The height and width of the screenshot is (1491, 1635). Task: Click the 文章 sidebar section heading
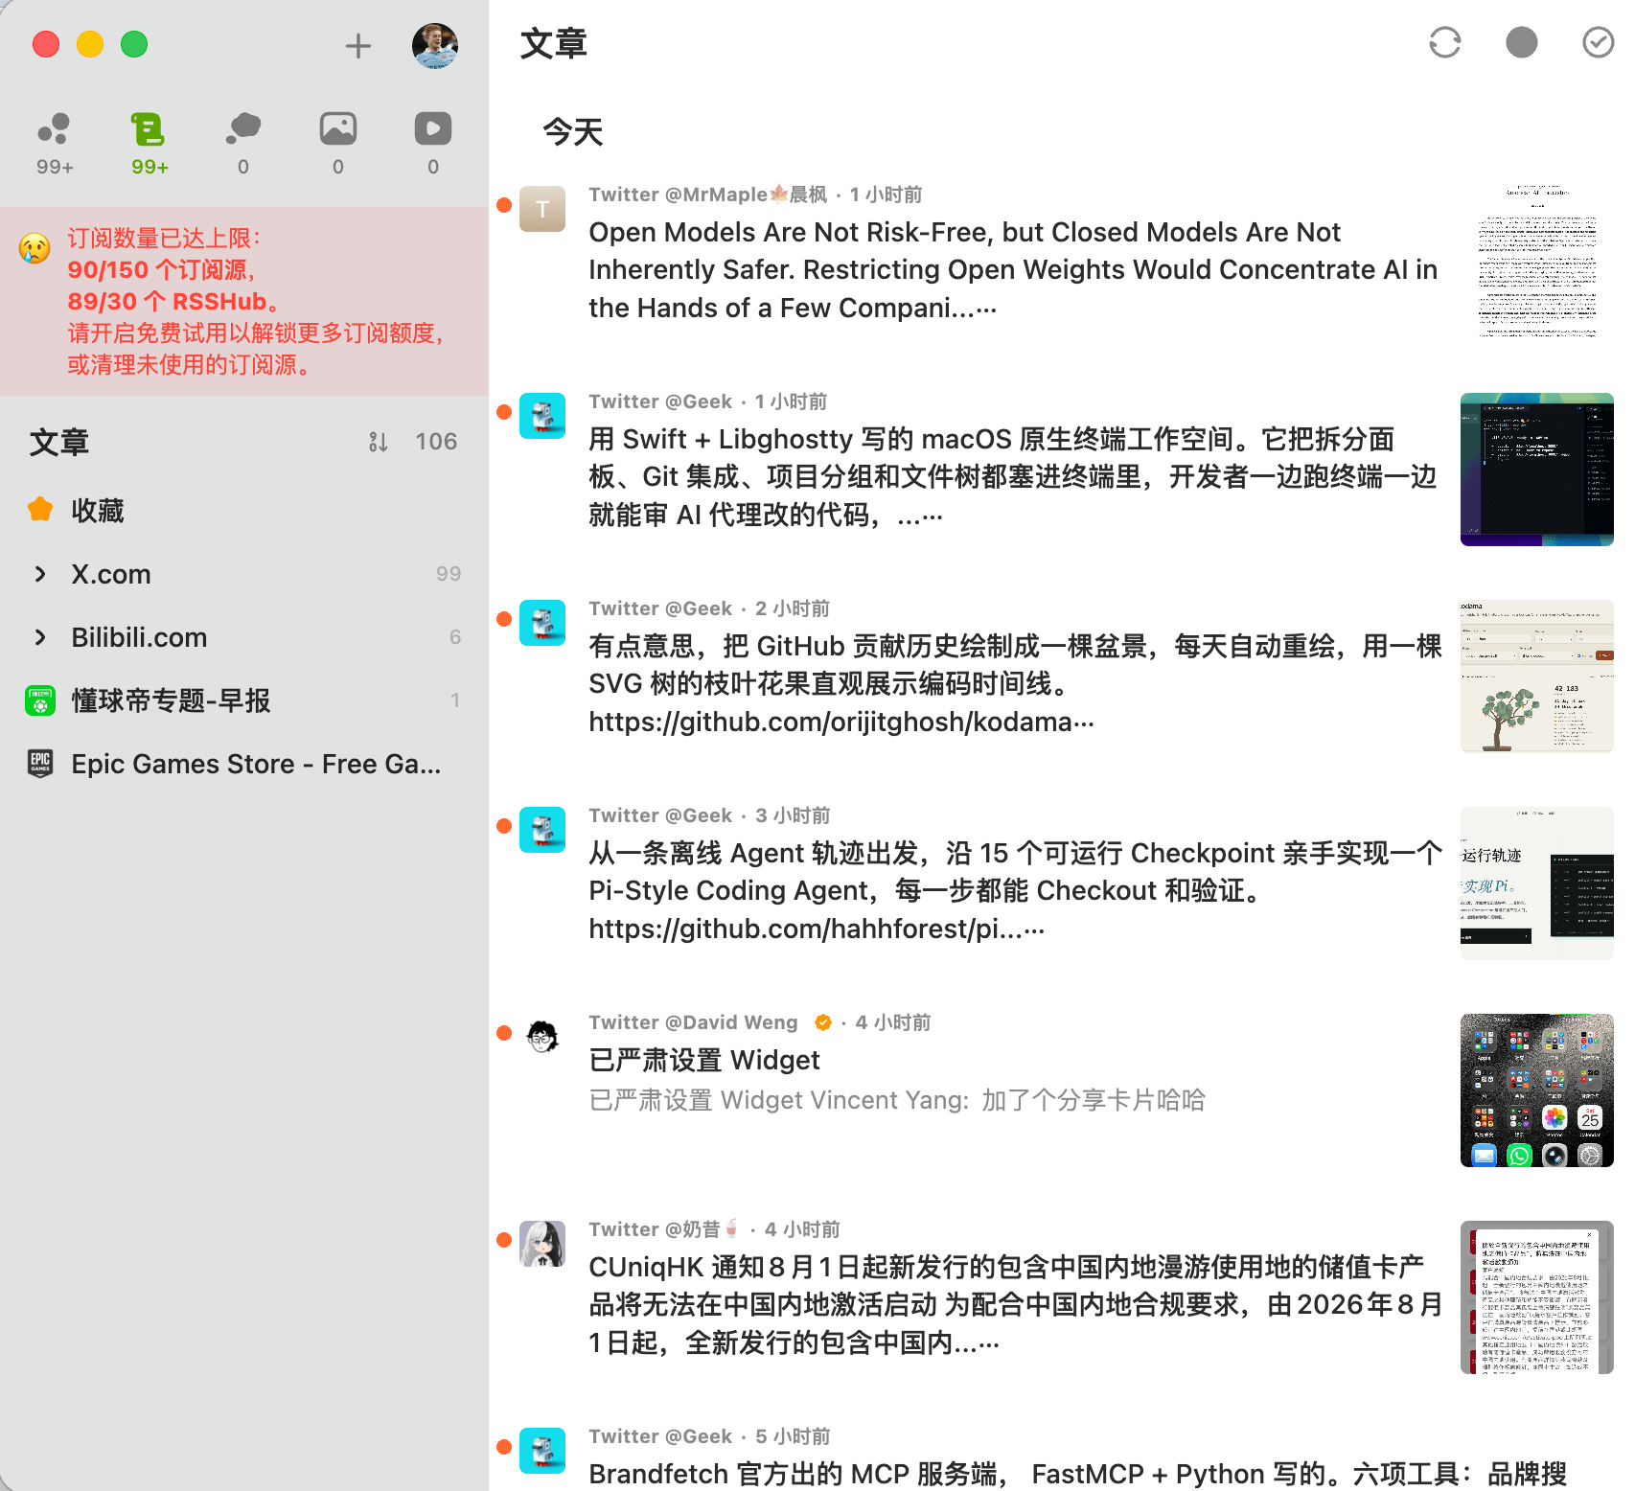click(59, 442)
